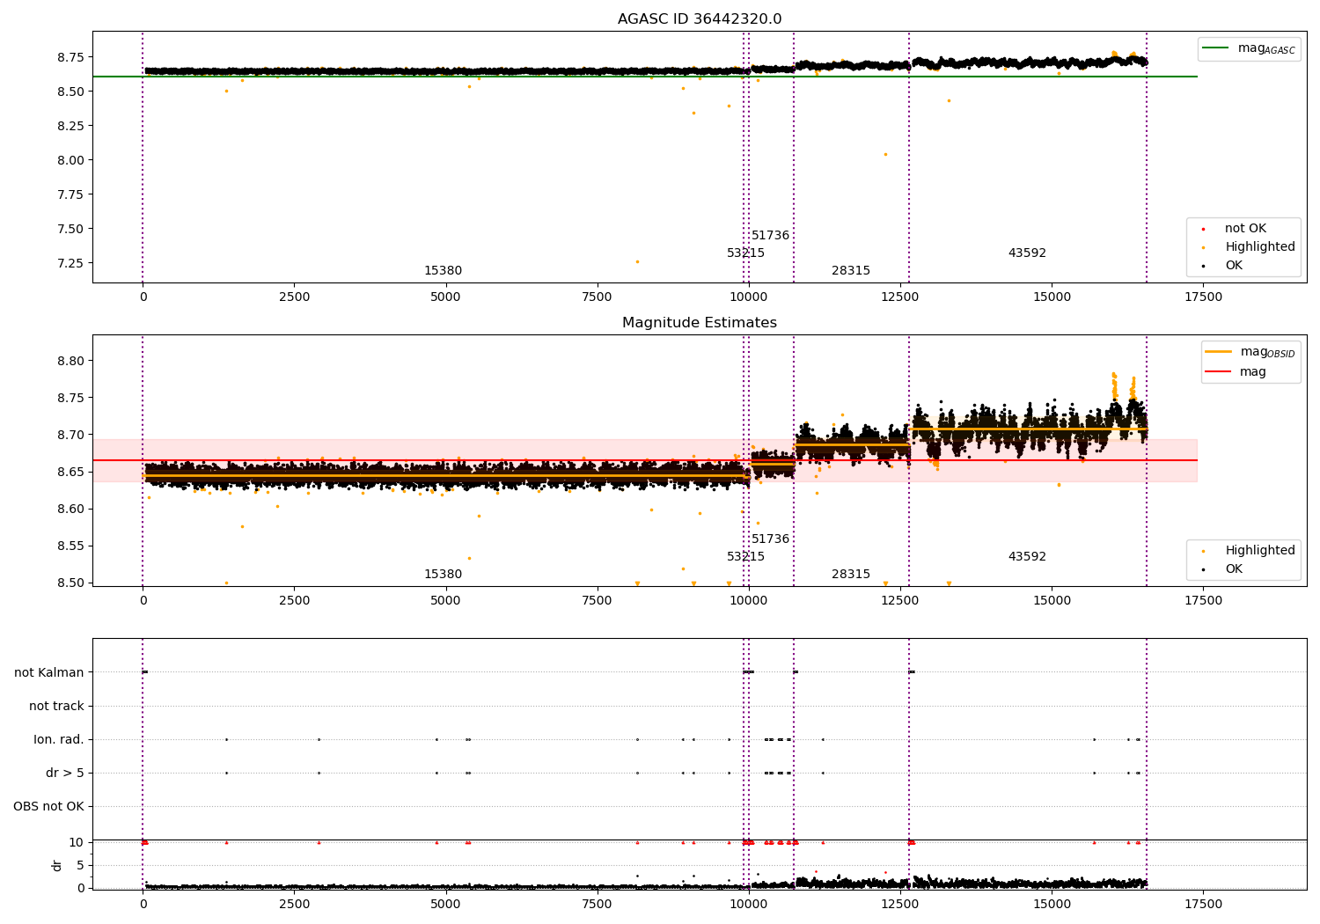Click the 7.25 y-axis tick label

coord(70,263)
